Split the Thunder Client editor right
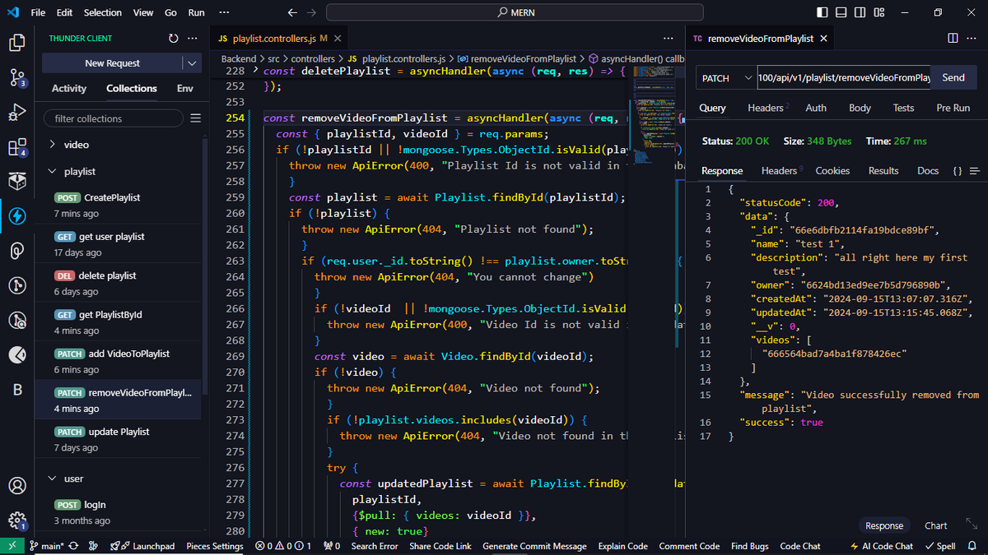The image size is (988, 555). (953, 39)
